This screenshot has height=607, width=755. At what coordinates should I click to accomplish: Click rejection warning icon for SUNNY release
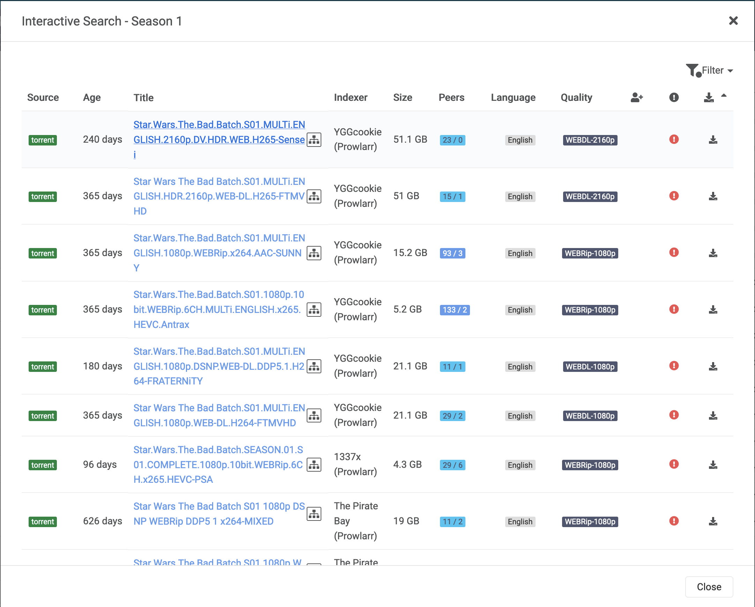pyautogui.click(x=673, y=253)
